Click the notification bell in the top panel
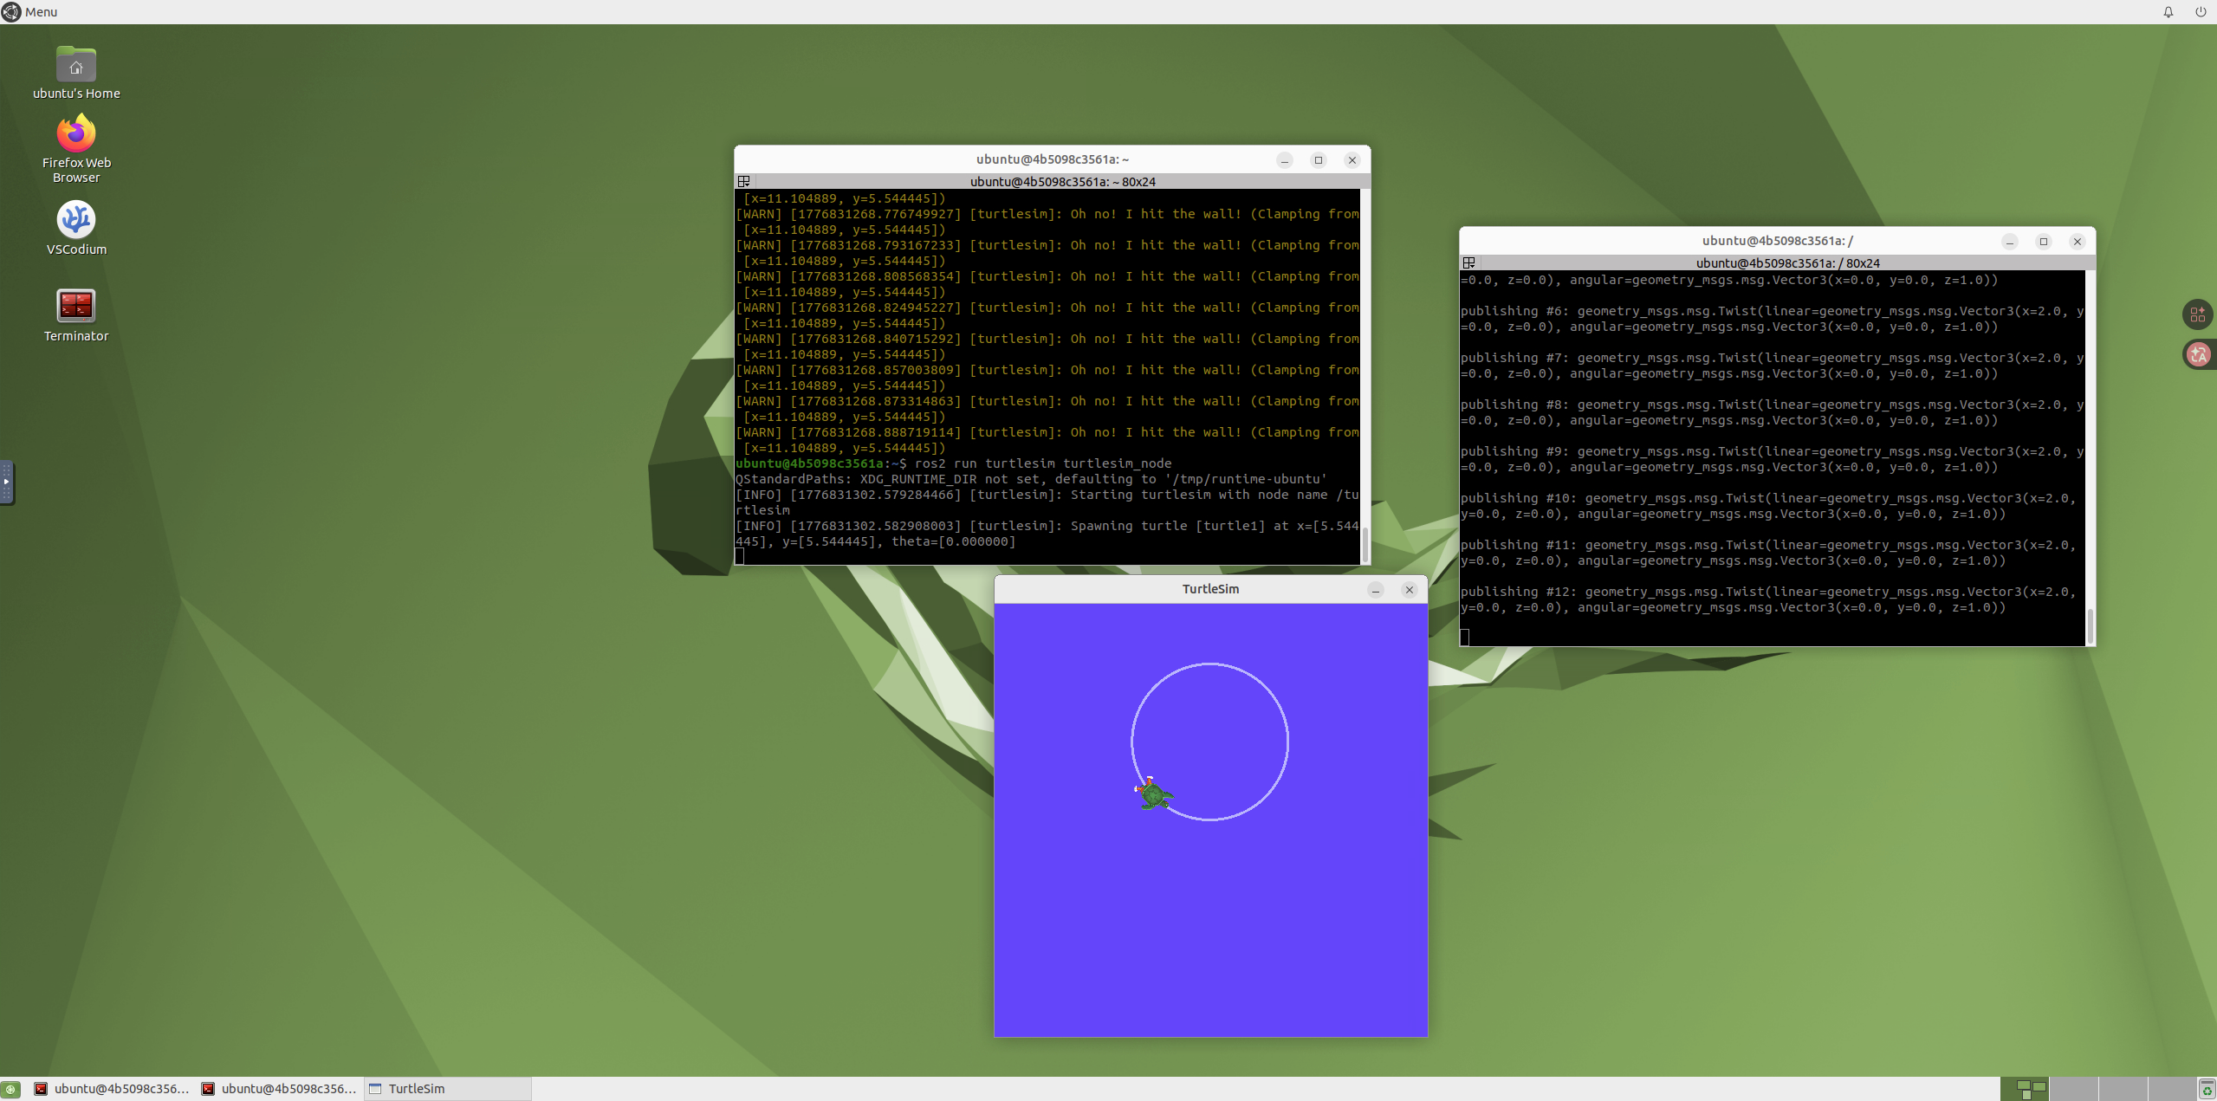 click(x=2168, y=11)
